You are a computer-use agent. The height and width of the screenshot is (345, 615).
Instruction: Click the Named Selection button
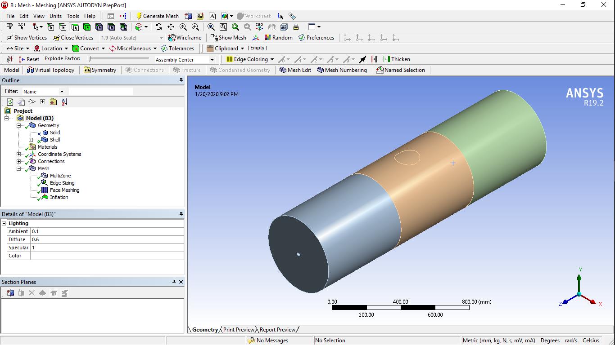[400, 70]
